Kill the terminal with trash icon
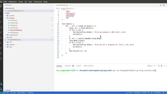 [x=162, y=66]
